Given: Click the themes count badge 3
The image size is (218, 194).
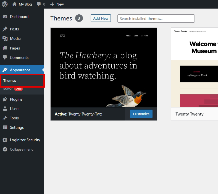Looking at the screenshot, I should [x=79, y=18].
